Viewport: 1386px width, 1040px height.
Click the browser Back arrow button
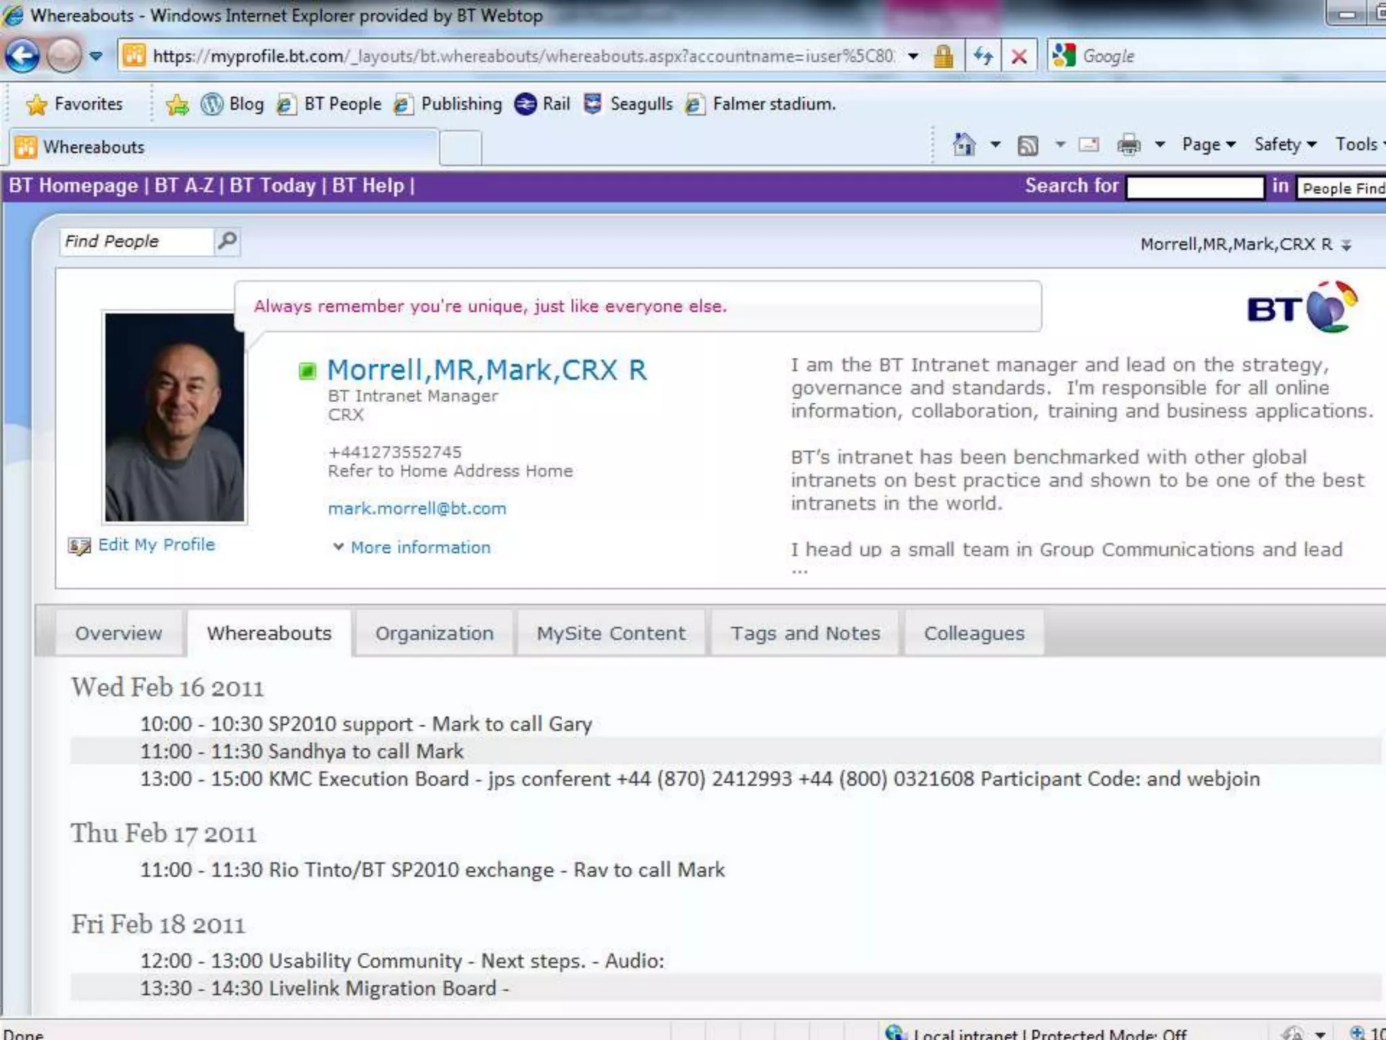coord(22,56)
